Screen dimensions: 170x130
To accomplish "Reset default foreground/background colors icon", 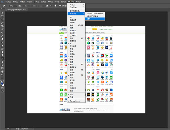I will pyautogui.click(x=1, y=81).
